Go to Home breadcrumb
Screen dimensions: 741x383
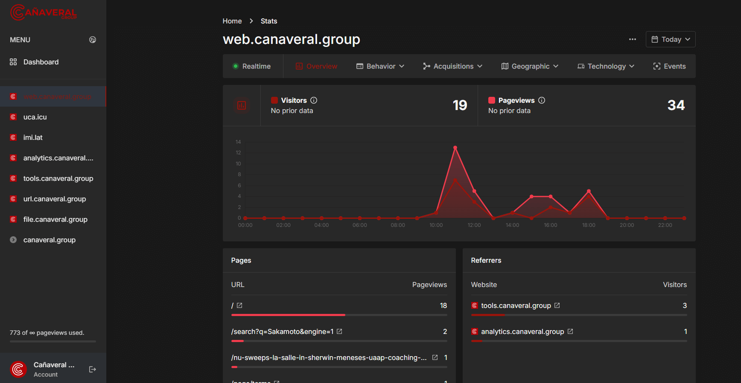[232, 21]
